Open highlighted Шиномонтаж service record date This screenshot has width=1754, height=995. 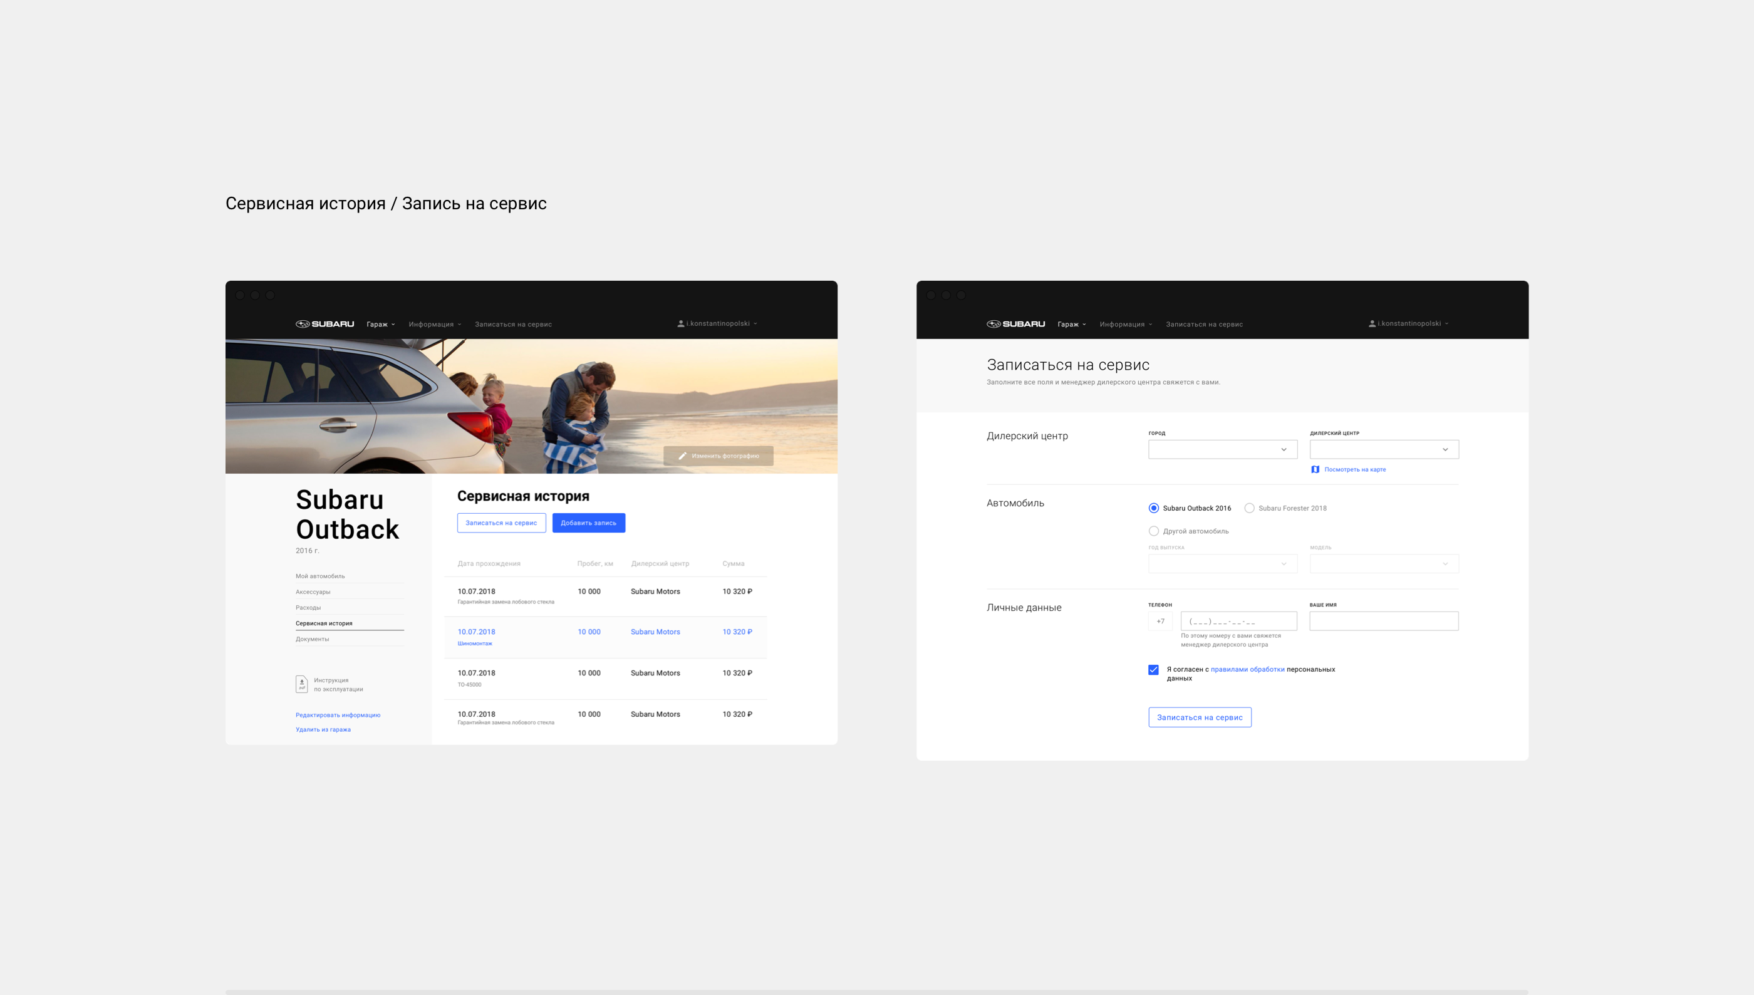pos(476,632)
